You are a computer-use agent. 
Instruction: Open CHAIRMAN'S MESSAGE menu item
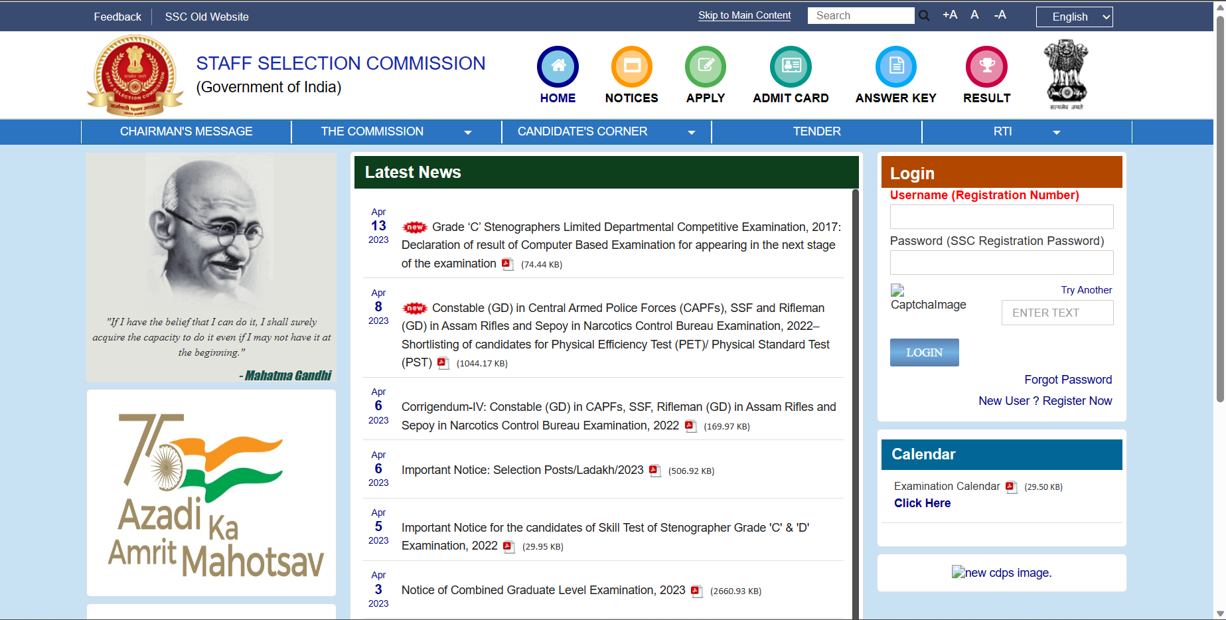pos(187,131)
